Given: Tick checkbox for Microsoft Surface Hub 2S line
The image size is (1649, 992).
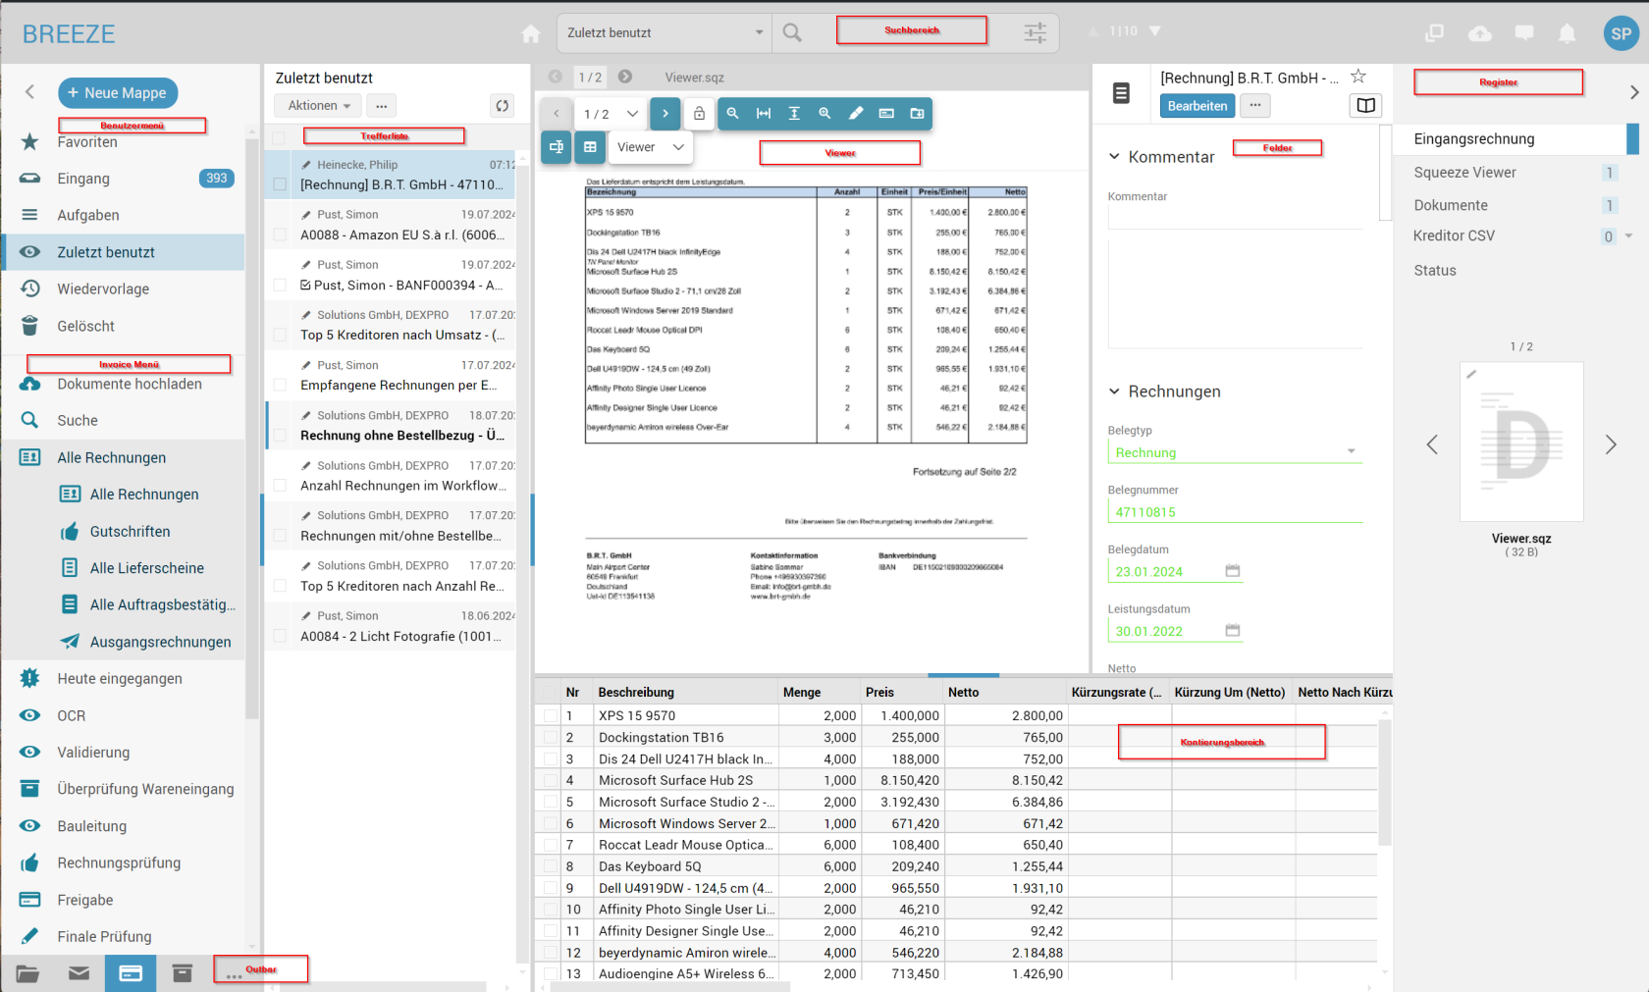Looking at the screenshot, I should pyautogui.click(x=551, y=781).
